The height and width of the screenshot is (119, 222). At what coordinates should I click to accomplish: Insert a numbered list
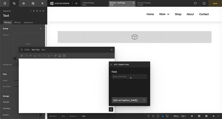pos(44,56)
